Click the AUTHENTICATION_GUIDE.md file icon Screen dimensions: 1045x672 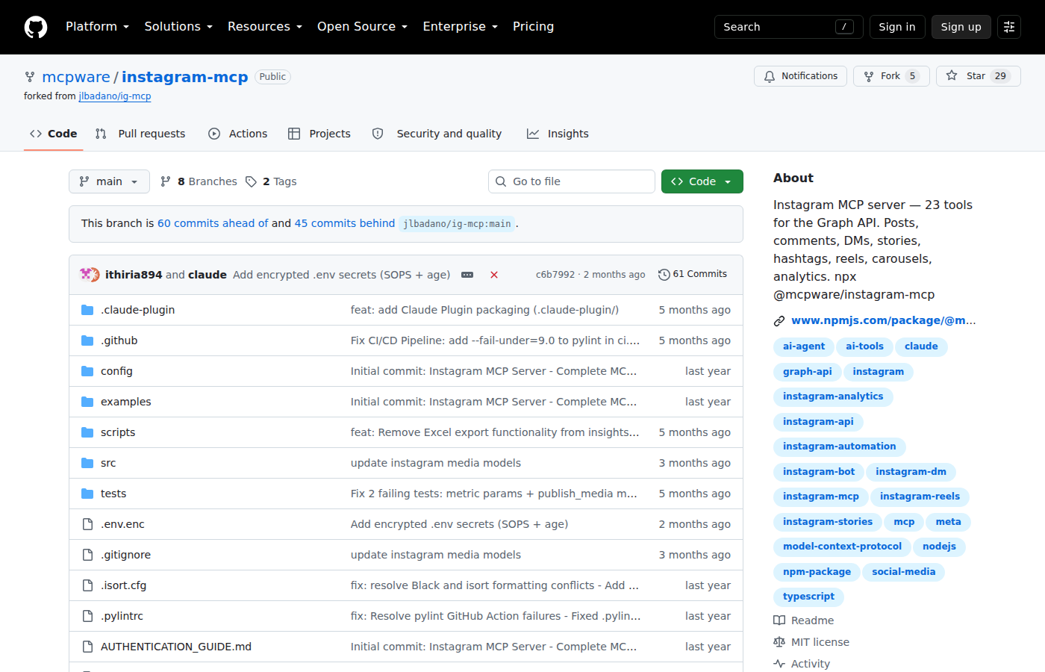click(87, 647)
